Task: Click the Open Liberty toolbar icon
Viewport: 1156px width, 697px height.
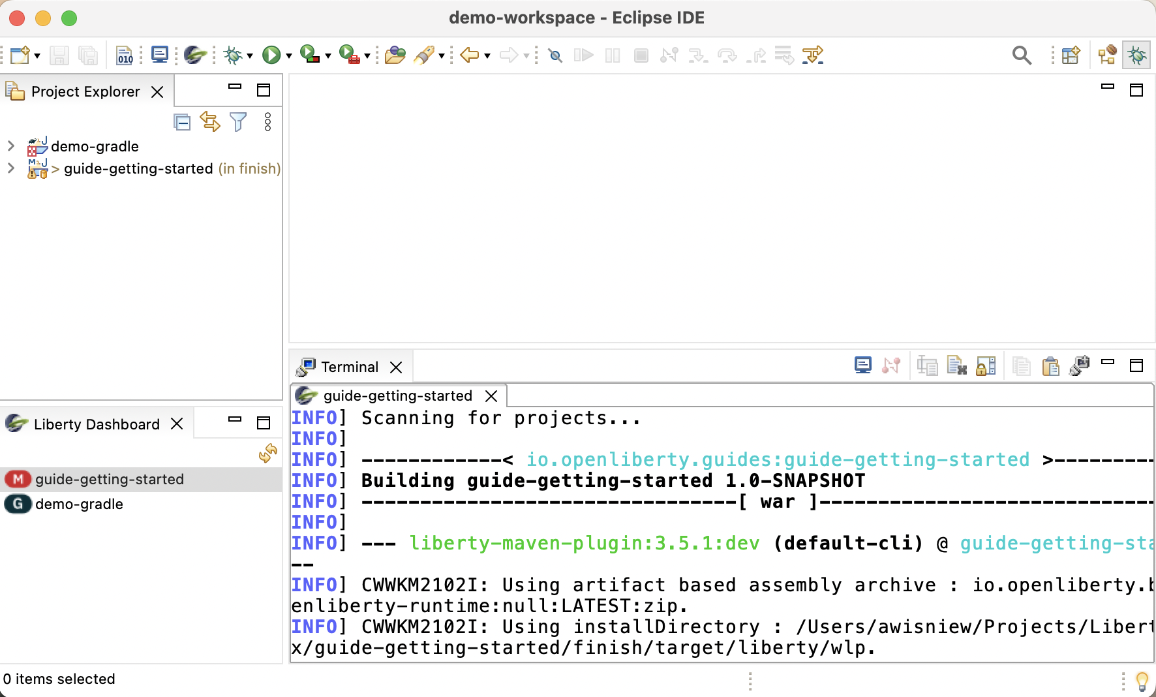Action: tap(195, 55)
